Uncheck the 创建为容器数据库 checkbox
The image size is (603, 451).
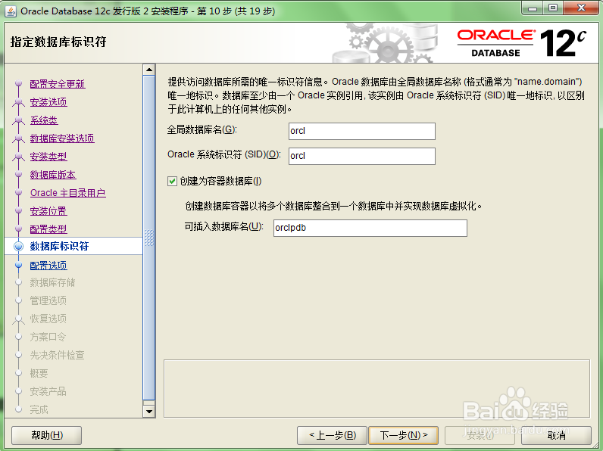pos(172,181)
